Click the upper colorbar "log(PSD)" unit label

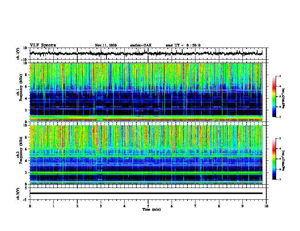coord(284,99)
